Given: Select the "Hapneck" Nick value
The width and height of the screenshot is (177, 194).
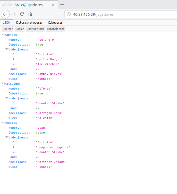Looking at the screenshot, I should 44,79.
